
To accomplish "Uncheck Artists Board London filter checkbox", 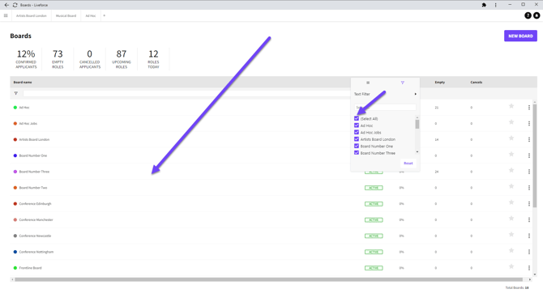I will pyautogui.click(x=357, y=139).
